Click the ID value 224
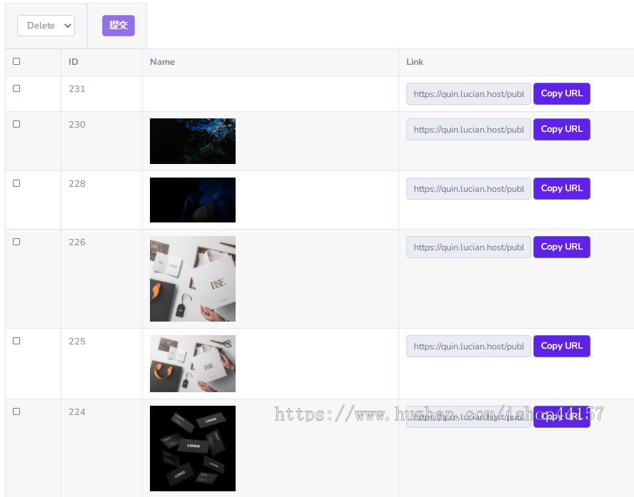This screenshot has width=634, height=497. click(77, 412)
